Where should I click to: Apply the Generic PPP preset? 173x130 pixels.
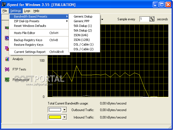tap(84, 21)
